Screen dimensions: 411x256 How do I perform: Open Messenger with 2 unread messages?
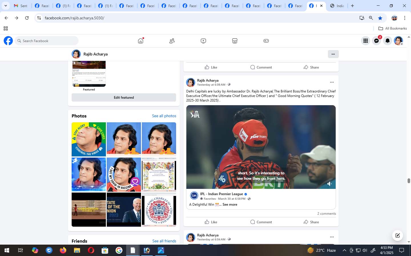click(376, 41)
